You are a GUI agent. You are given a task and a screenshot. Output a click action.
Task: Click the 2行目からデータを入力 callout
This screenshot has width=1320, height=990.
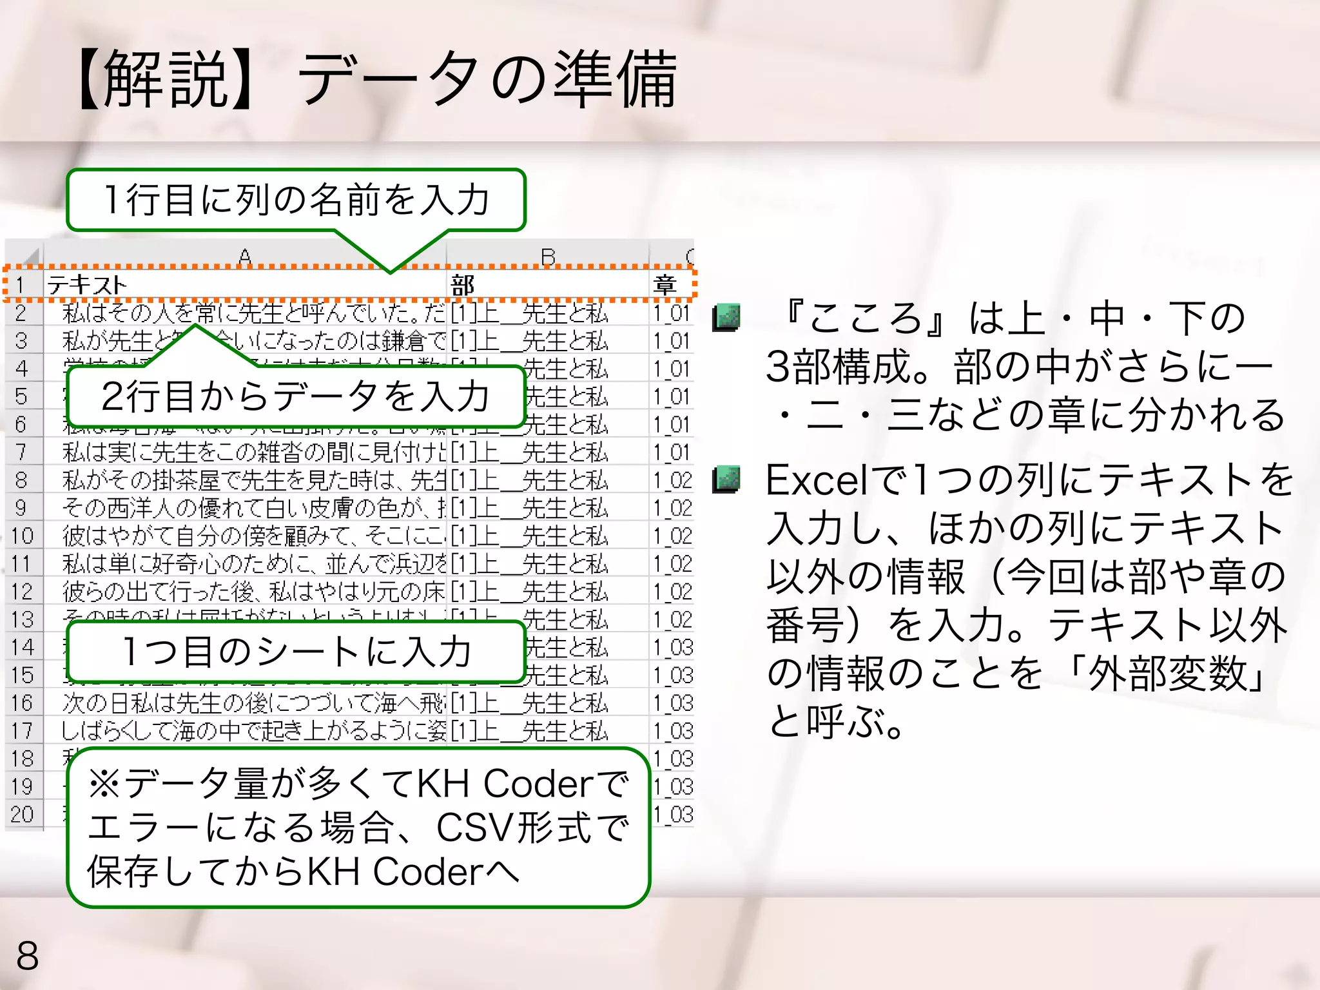(x=296, y=396)
